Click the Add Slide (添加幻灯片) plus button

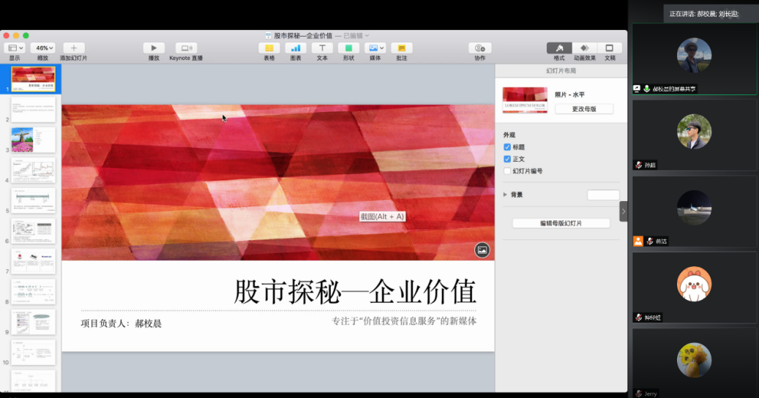click(73, 48)
